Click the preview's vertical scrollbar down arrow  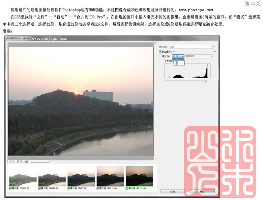tap(155, 158)
